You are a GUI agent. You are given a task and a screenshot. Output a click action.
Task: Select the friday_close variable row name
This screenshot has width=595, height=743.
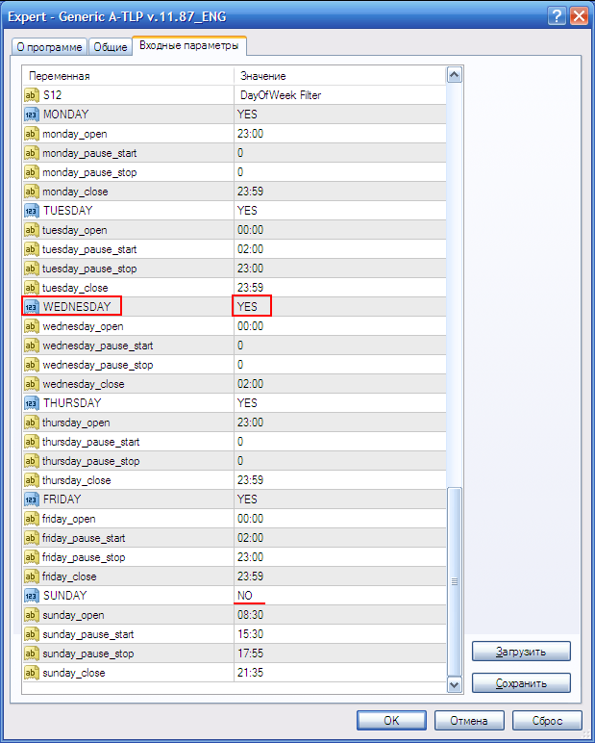click(x=69, y=576)
